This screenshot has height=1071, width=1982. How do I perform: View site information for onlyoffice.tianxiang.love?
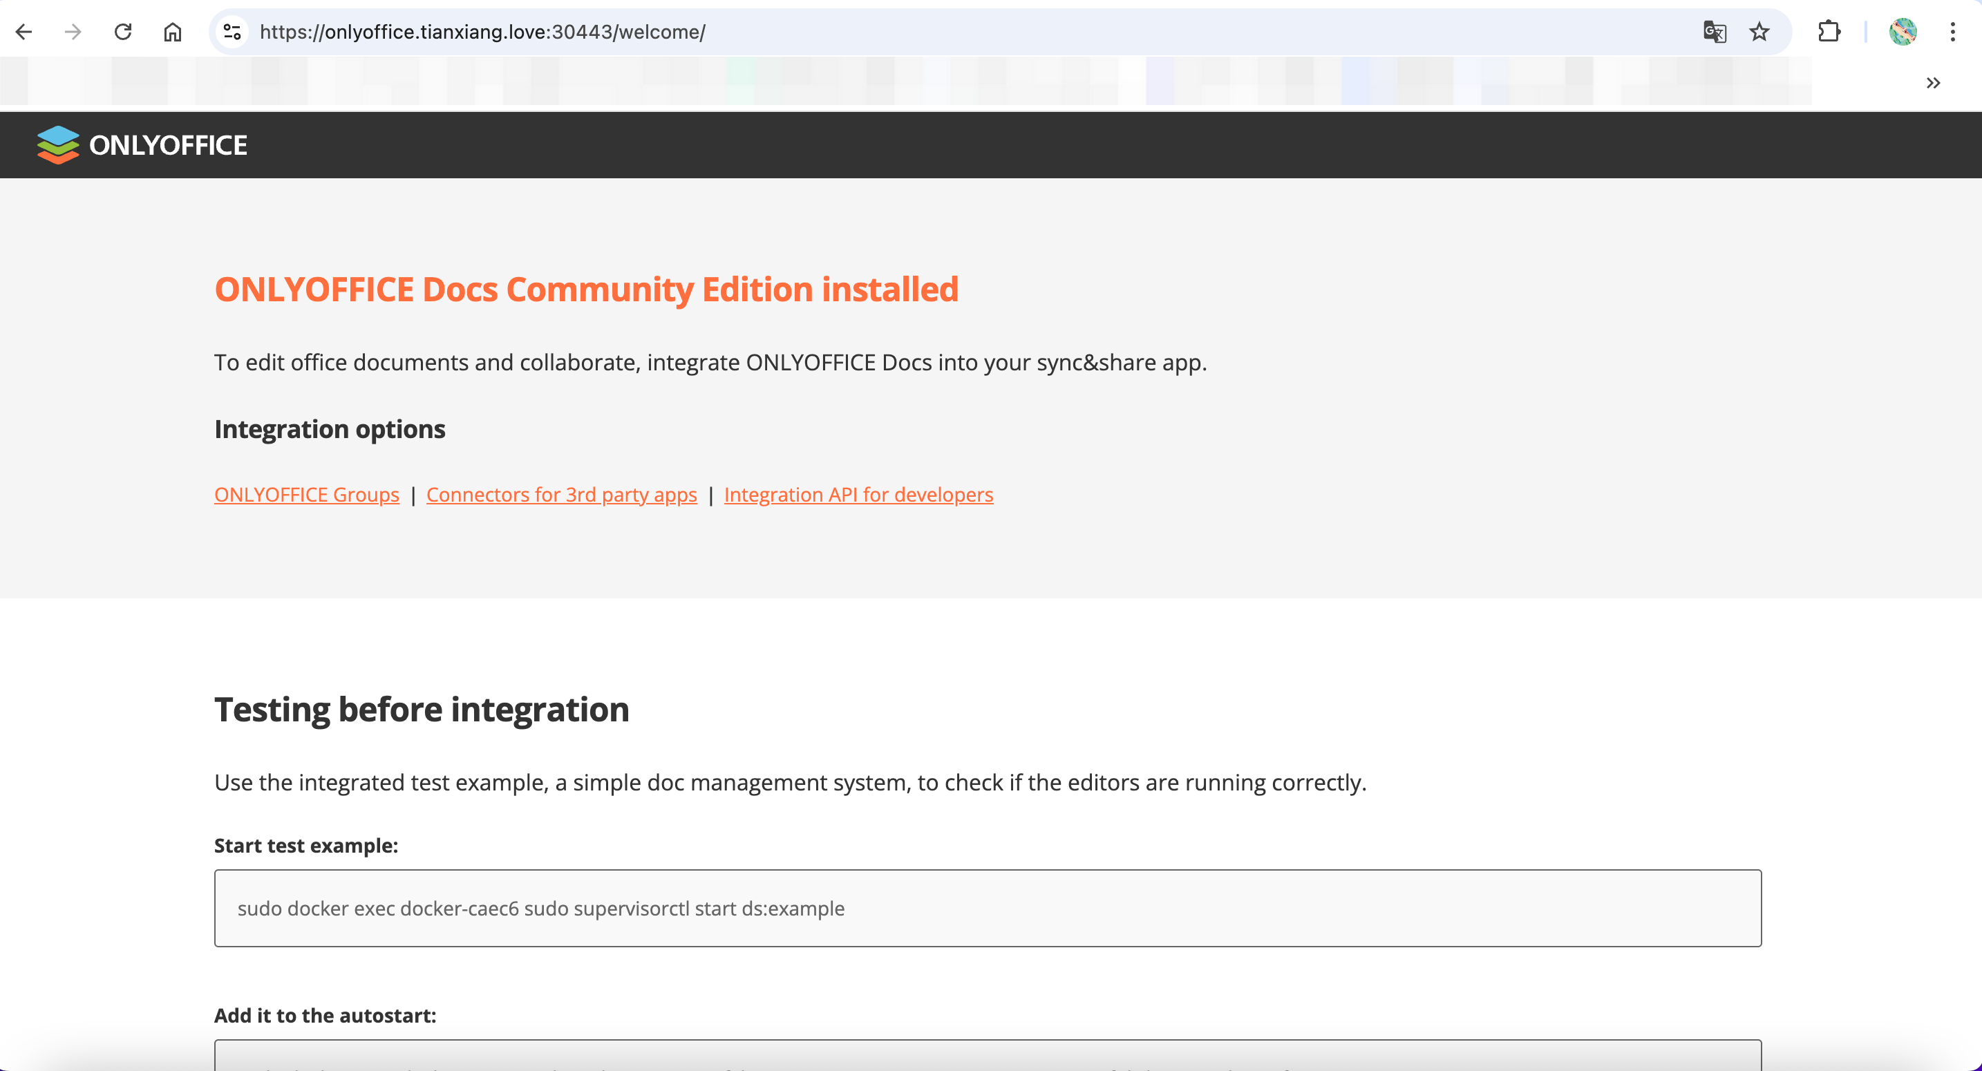[x=232, y=32]
